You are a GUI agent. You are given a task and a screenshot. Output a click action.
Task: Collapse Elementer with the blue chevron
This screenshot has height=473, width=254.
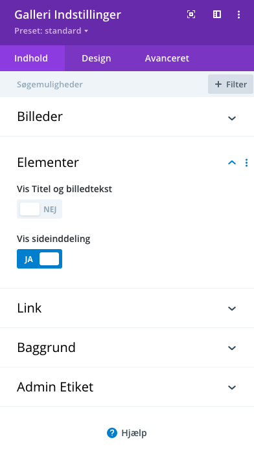[232, 163]
